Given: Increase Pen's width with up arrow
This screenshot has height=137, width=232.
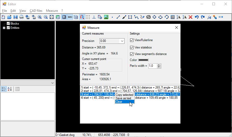Looking at the screenshot, I should coord(159,65).
